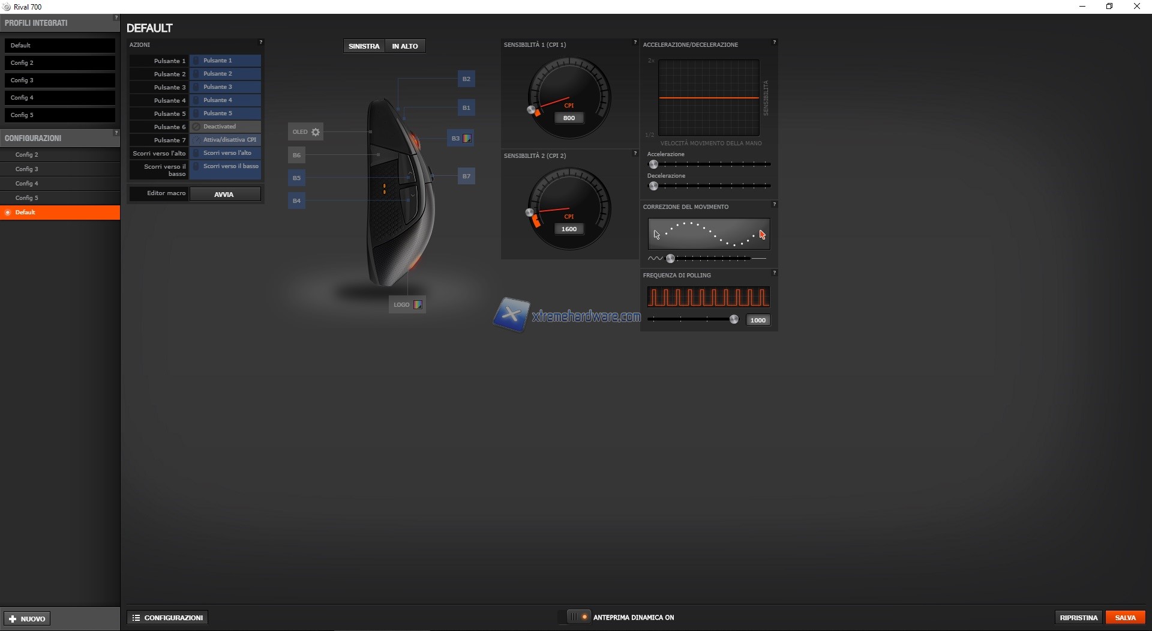Toggle Anteprima Dinamica switch
The height and width of the screenshot is (631, 1152).
[579, 617]
